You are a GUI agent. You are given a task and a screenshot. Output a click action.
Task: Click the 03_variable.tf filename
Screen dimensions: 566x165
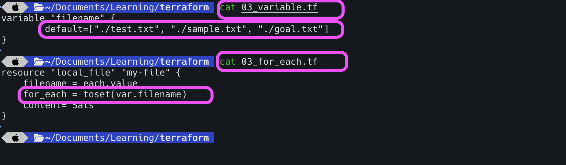coord(279,7)
